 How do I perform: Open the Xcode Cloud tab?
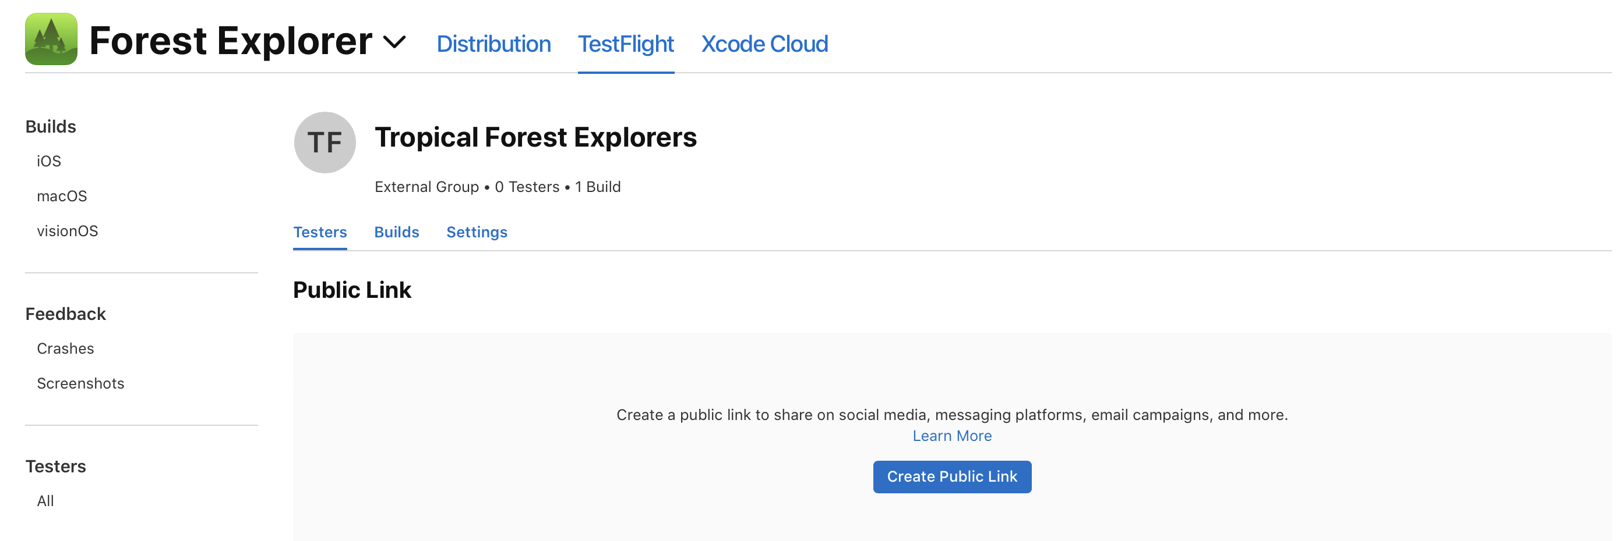click(x=764, y=44)
